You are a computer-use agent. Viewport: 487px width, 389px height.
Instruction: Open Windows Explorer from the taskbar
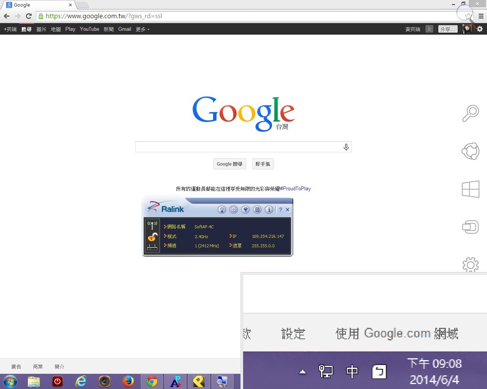tap(34, 381)
